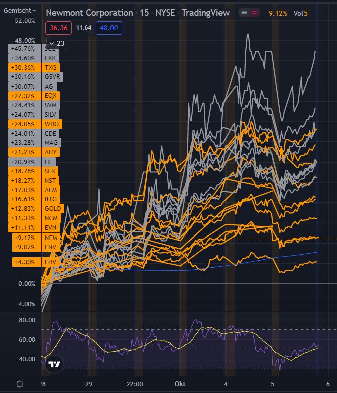Click the 6 date on time axis

[328, 384]
